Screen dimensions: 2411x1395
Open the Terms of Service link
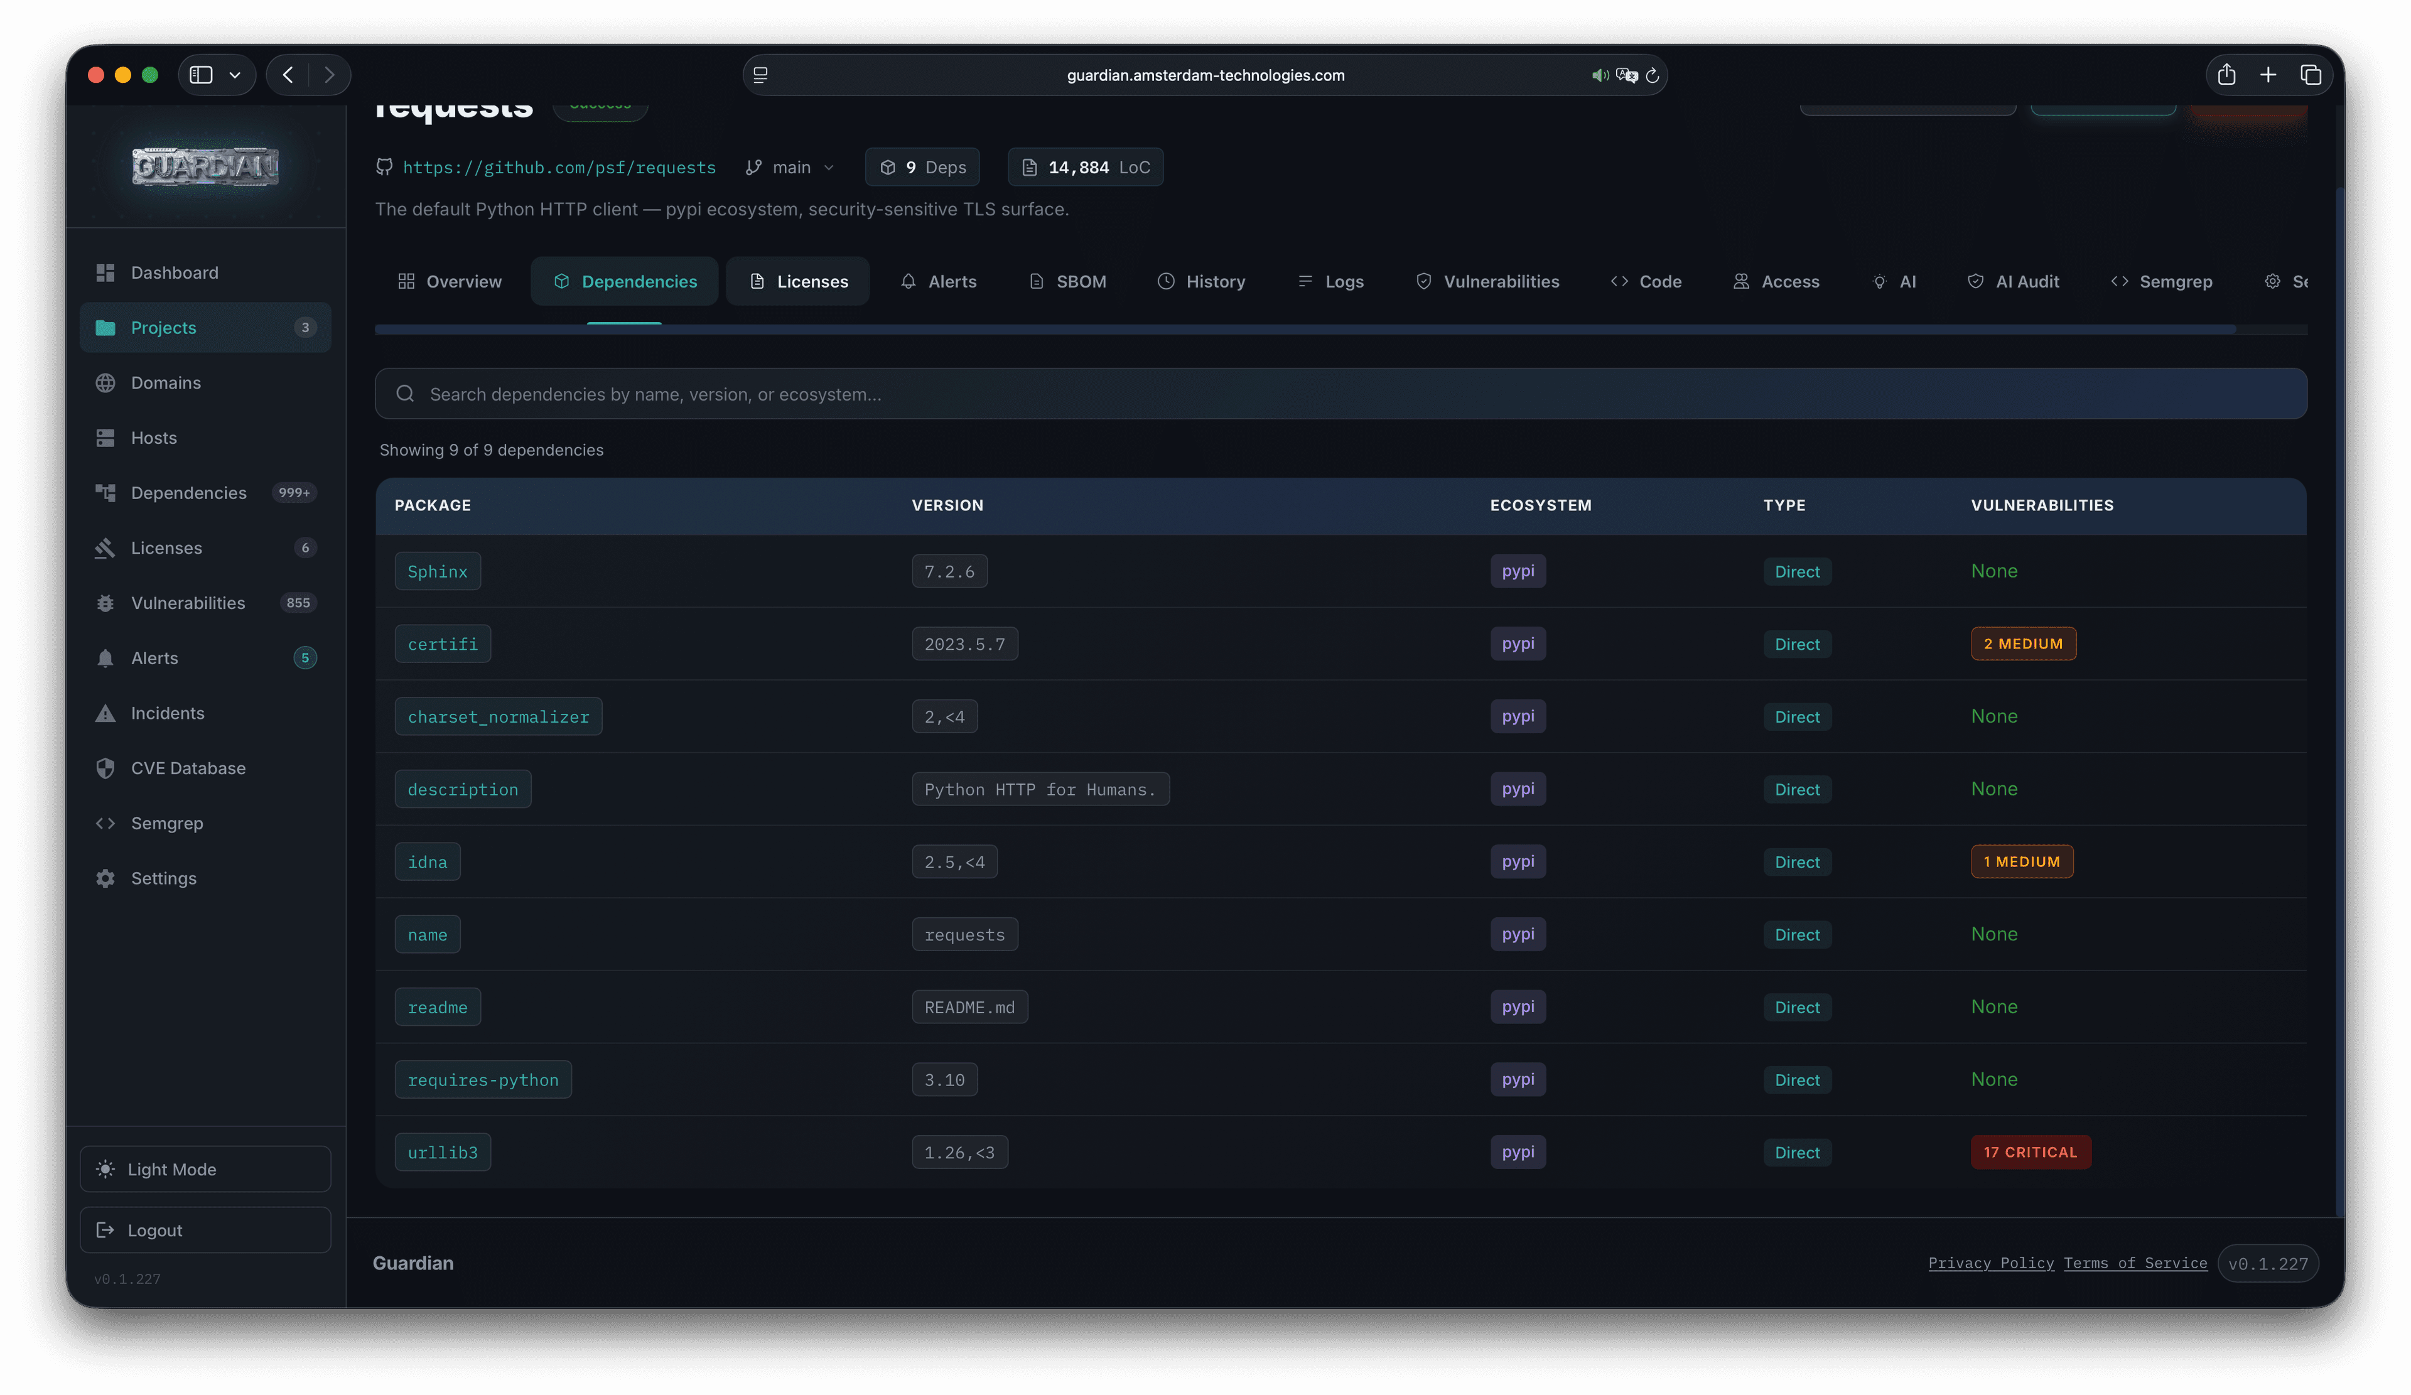tap(2135, 1263)
